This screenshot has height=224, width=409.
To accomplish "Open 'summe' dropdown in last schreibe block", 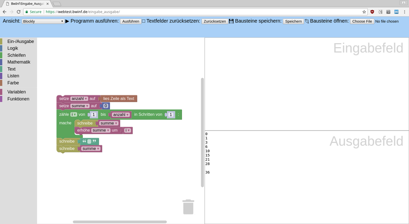I will click(91, 149).
